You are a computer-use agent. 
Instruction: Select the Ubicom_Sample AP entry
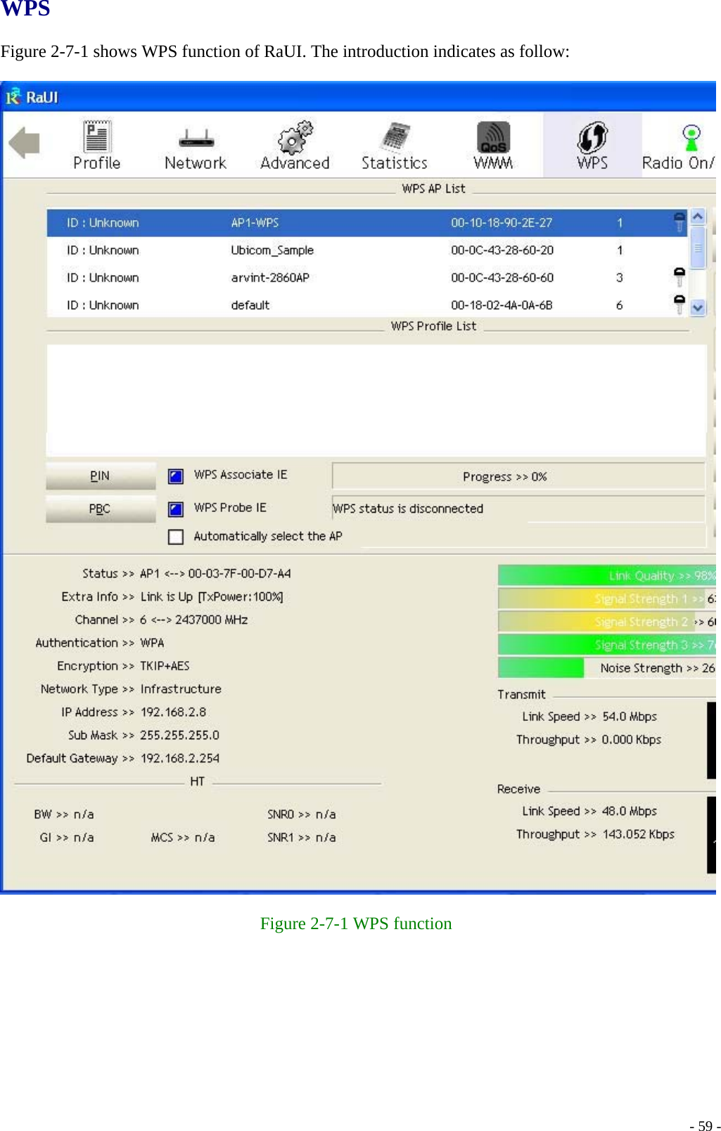366,250
